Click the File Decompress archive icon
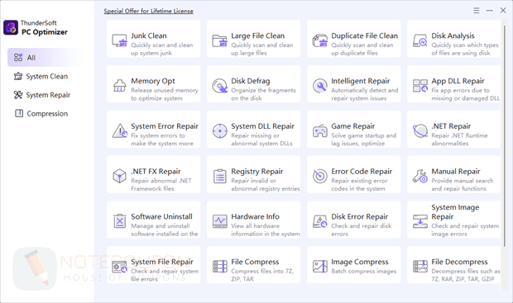 tap(420, 267)
